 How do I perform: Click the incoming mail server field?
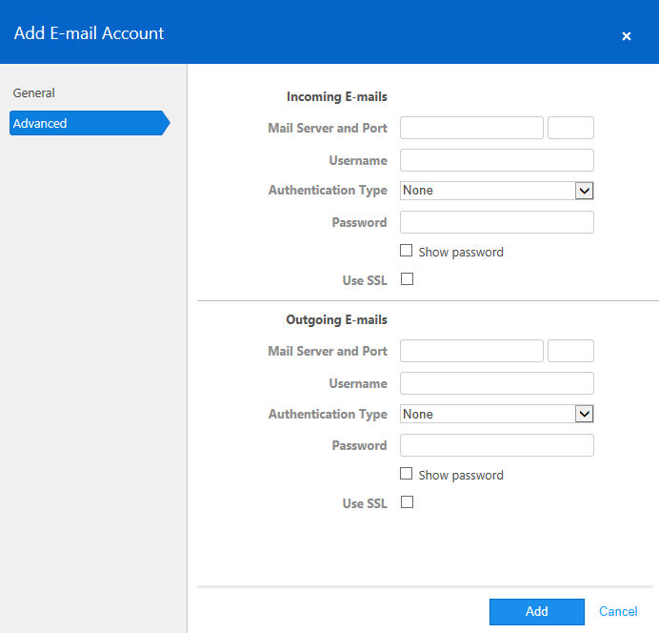(471, 128)
